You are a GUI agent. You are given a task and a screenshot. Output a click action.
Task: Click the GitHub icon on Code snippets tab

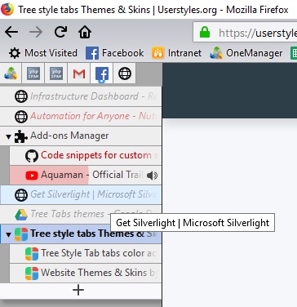pos(32,156)
